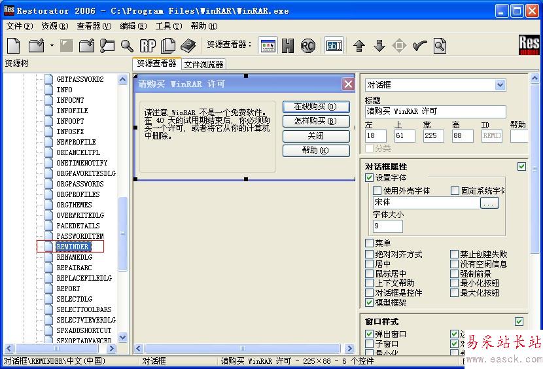Click the diamond center toolbar icon
543x369 pixels.
[399, 45]
